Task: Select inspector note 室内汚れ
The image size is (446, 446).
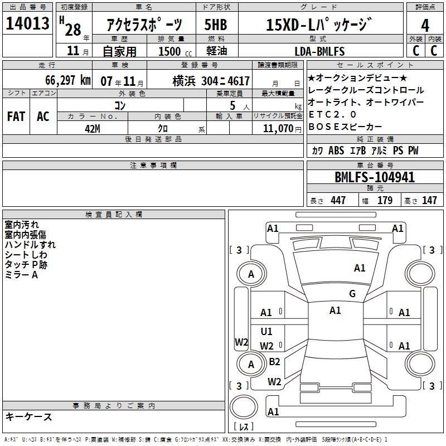Action: click(22, 225)
